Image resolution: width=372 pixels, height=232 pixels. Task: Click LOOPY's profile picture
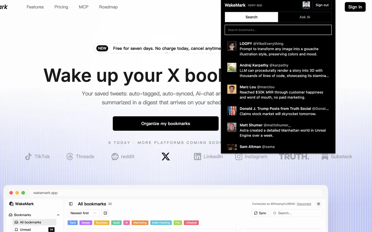232,46
